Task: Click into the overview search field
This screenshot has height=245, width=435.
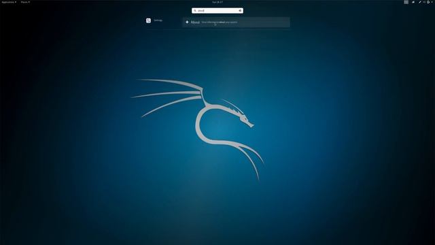Action: [217, 11]
